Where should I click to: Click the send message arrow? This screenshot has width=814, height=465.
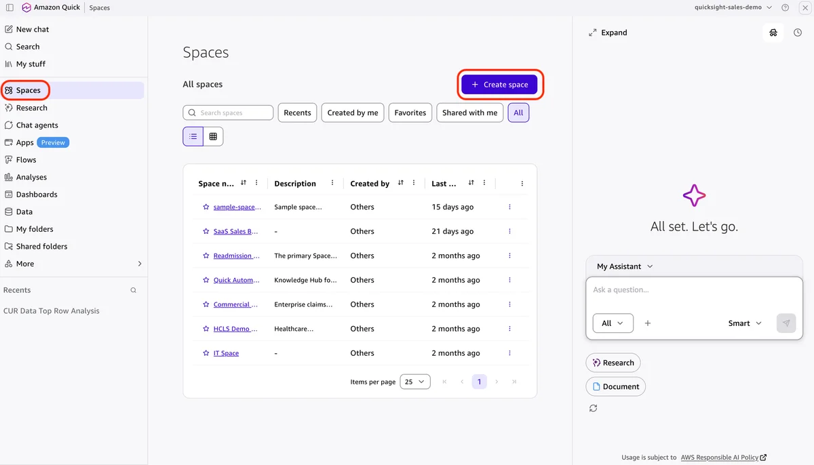[x=786, y=323]
